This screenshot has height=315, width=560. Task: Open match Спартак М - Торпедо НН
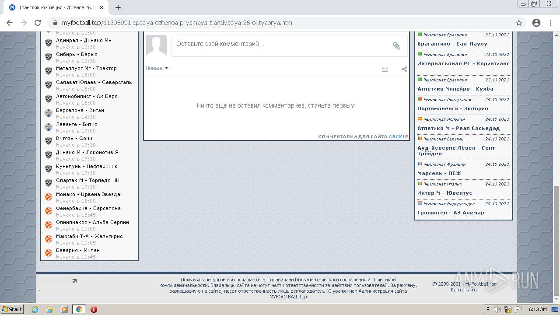click(x=87, y=180)
